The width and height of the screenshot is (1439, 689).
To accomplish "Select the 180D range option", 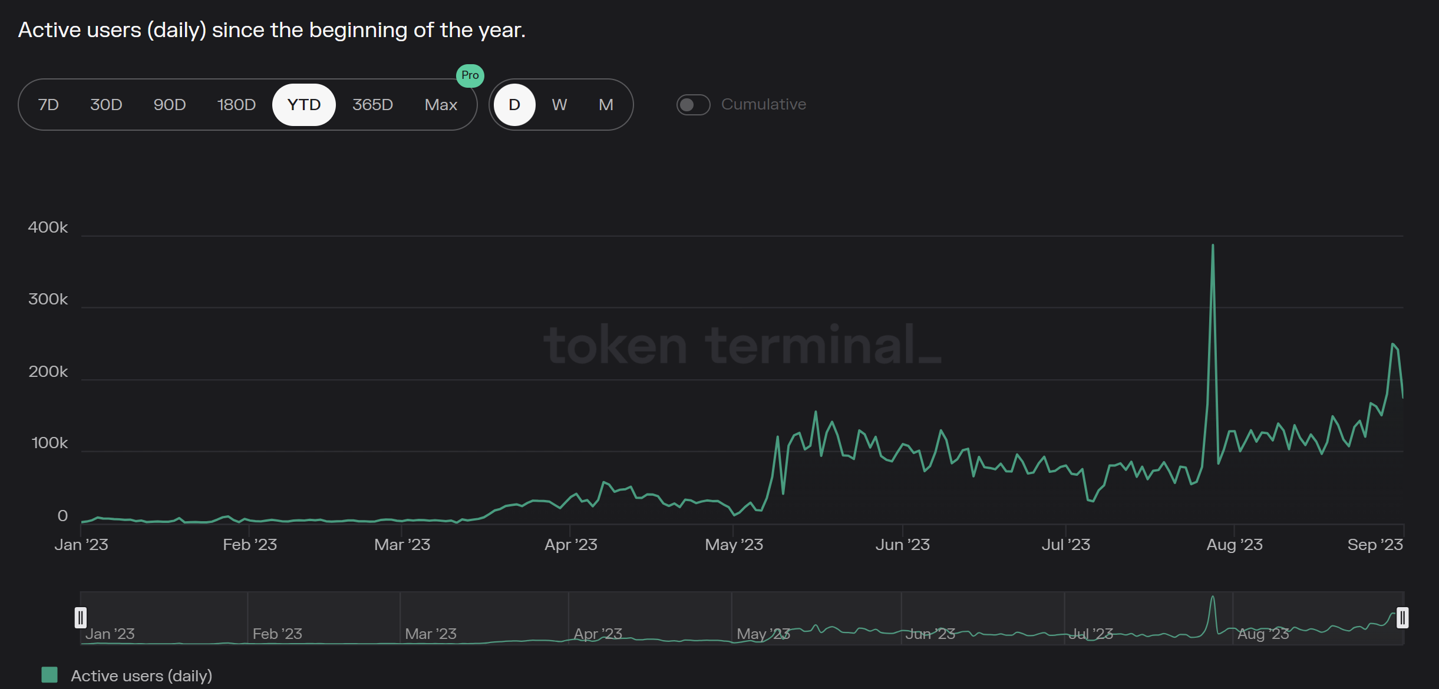I will [236, 105].
